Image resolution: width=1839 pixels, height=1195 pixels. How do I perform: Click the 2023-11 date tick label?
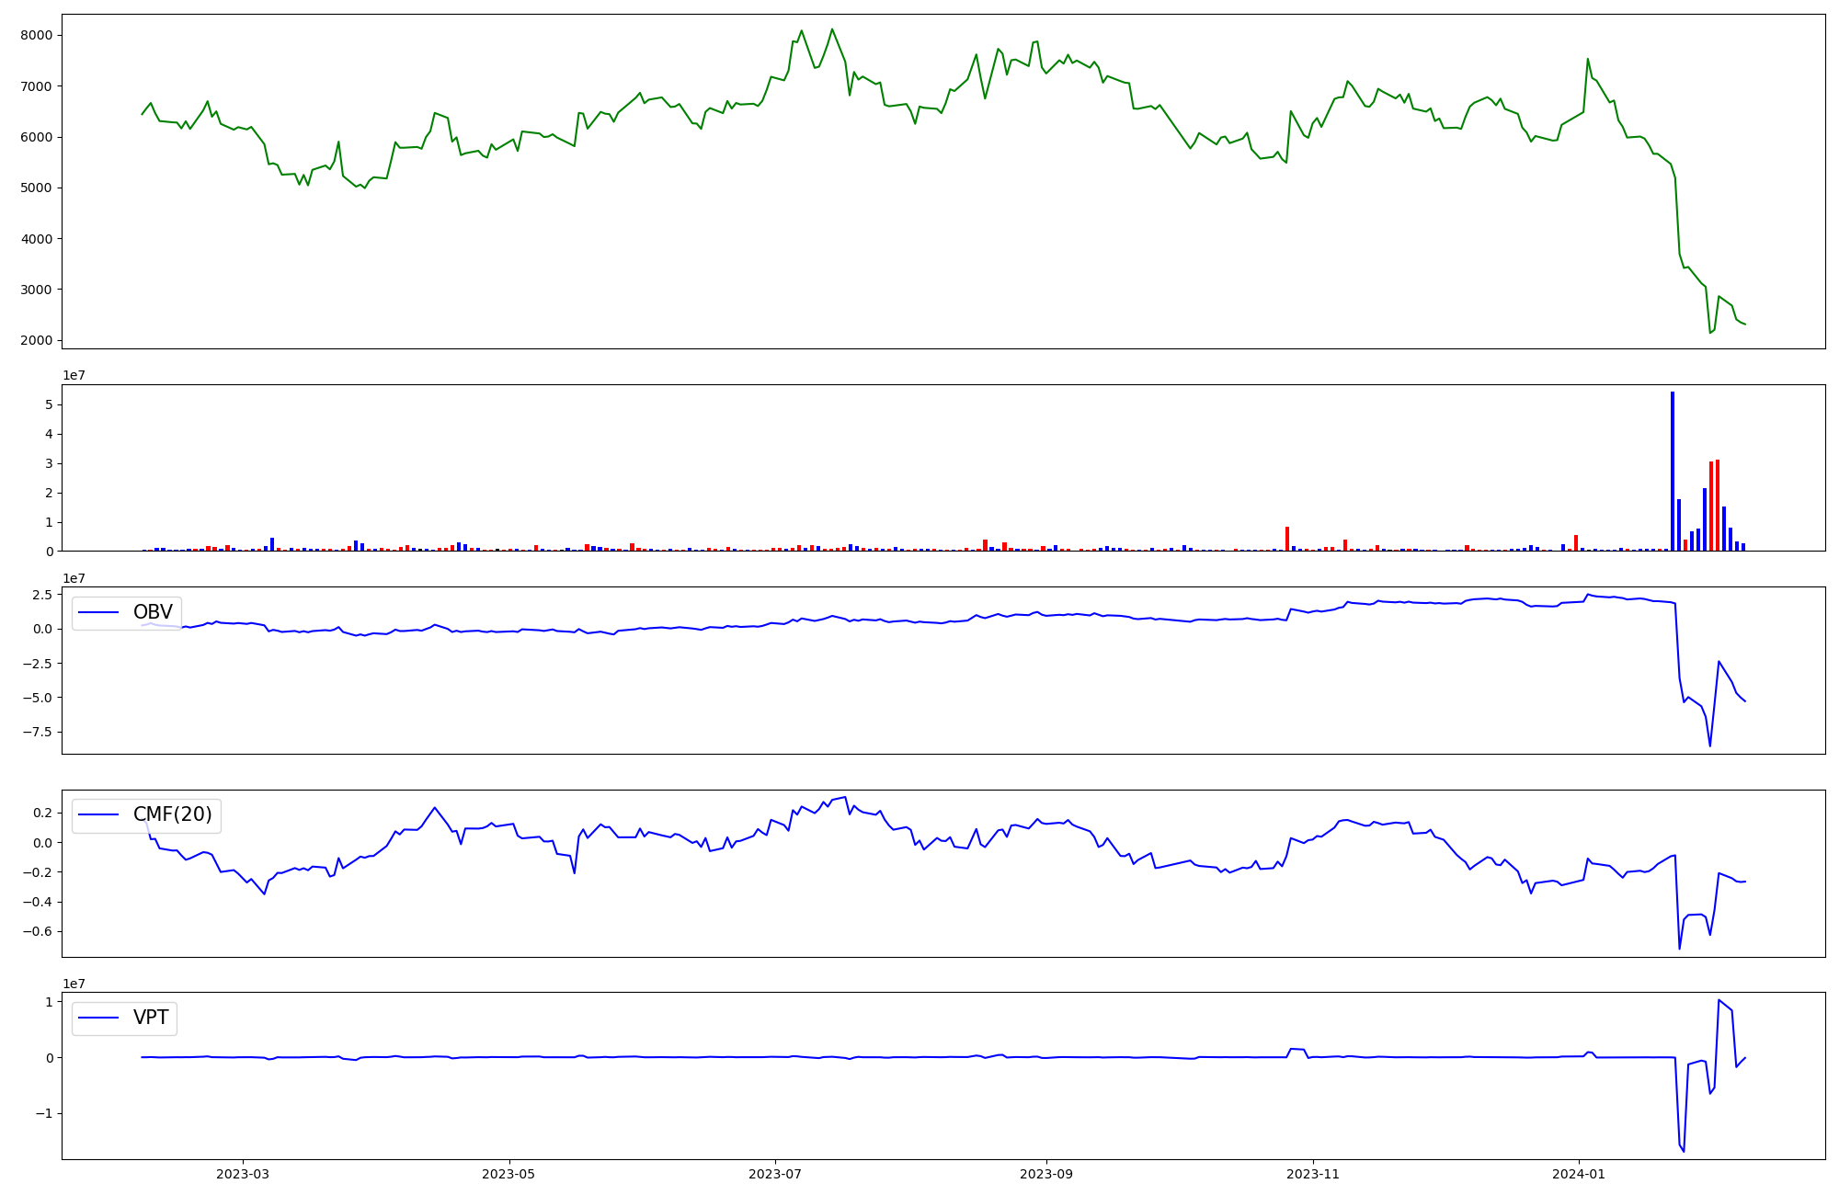click(1312, 1174)
